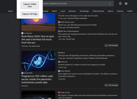Open the settings gear icon
This screenshot has height=99, width=137.
(126, 4)
